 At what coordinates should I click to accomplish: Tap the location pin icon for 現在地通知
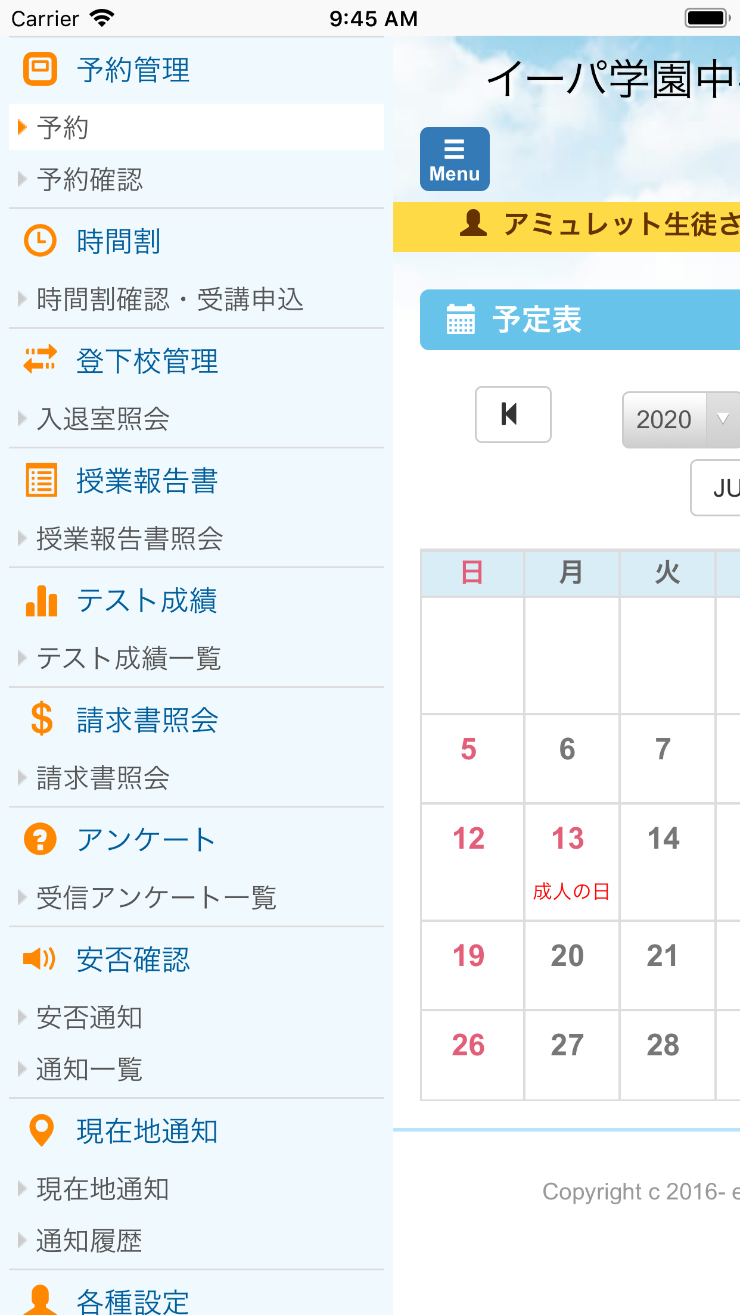tap(41, 1130)
